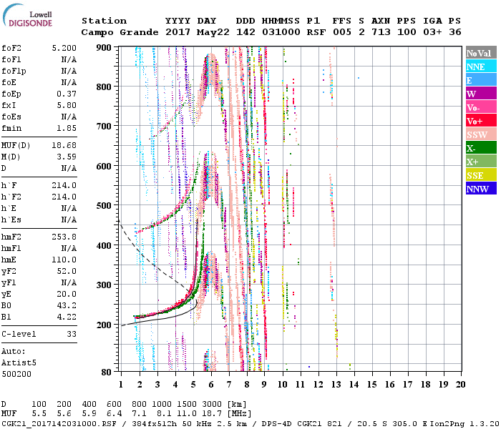
Task: Select the MUF(D) parameter row
Action: click(39, 144)
